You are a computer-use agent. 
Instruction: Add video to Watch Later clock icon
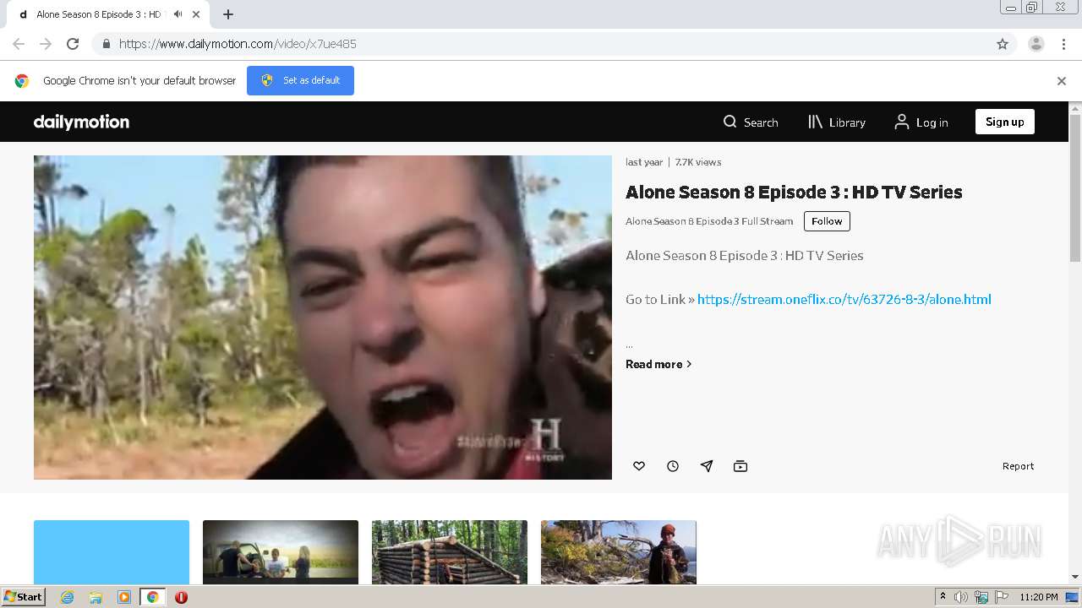[x=673, y=466]
